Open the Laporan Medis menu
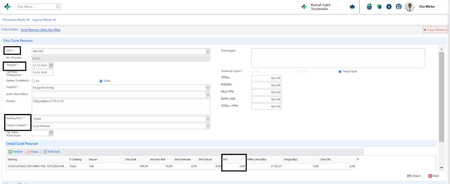 point(44,20)
